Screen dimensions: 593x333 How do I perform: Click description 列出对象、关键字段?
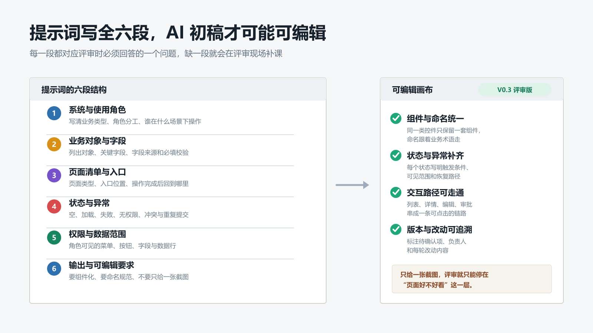click(x=129, y=152)
